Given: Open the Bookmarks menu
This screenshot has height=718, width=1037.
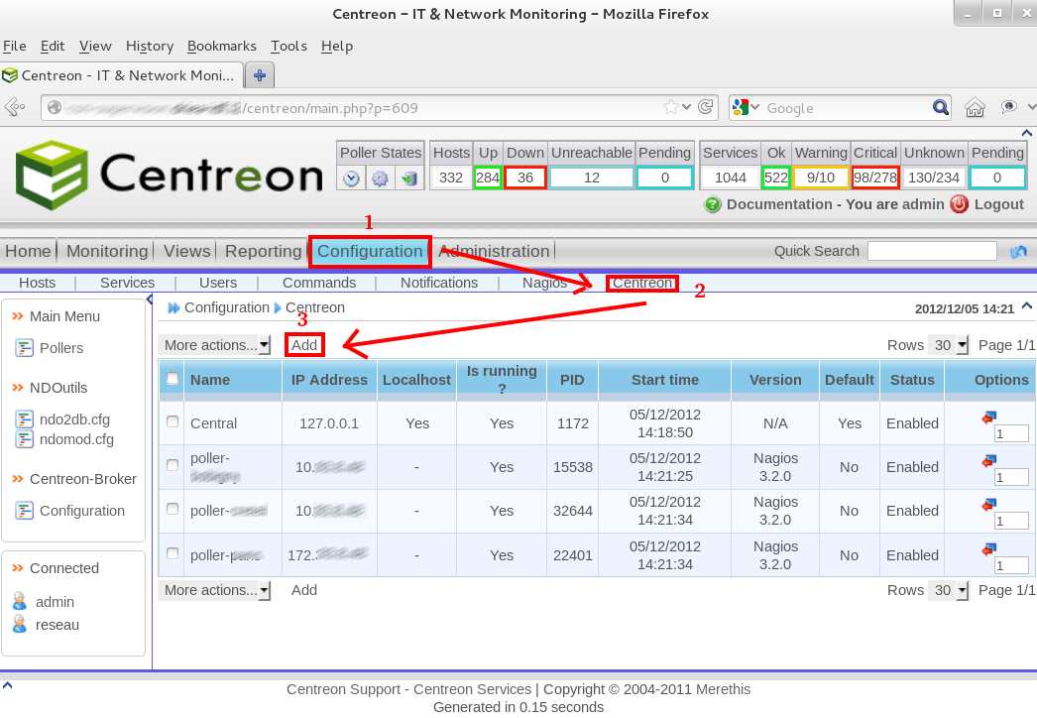Looking at the screenshot, I should pyautogui.click(x=221, y=46).
